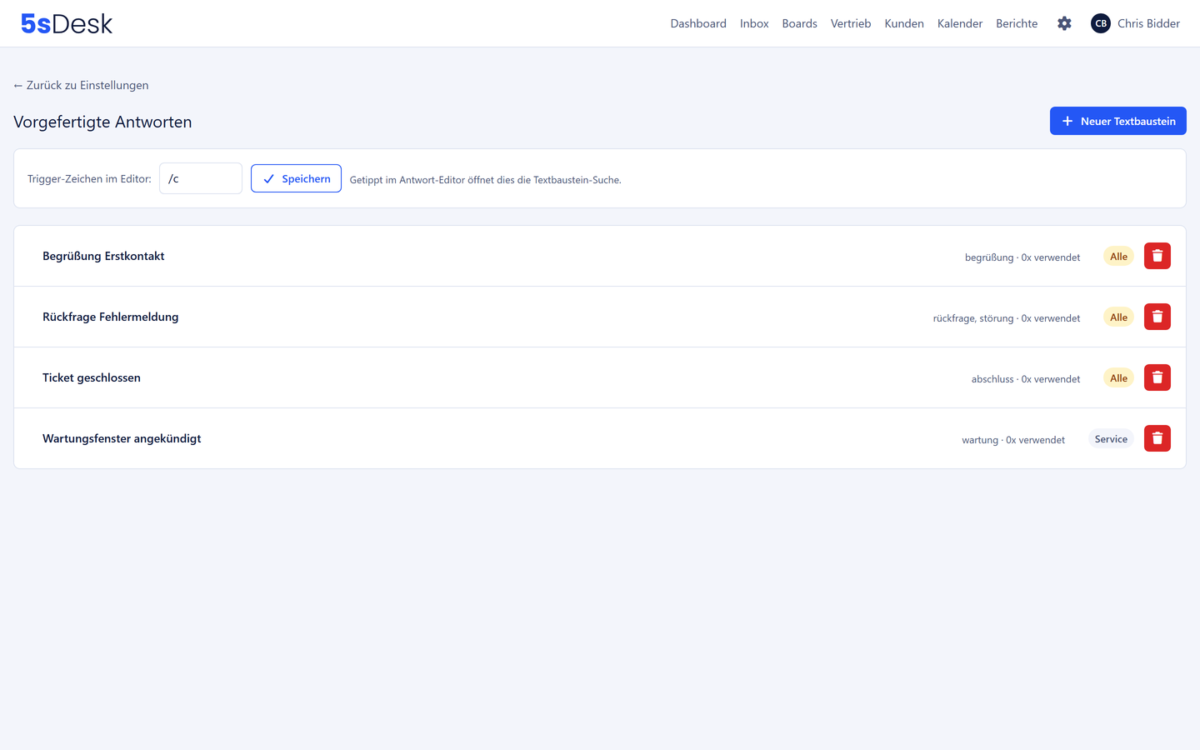Delete the Wartungsfenster angekündigt text block
Screen dimensions: 1200x750
(x=1157, y=438)
